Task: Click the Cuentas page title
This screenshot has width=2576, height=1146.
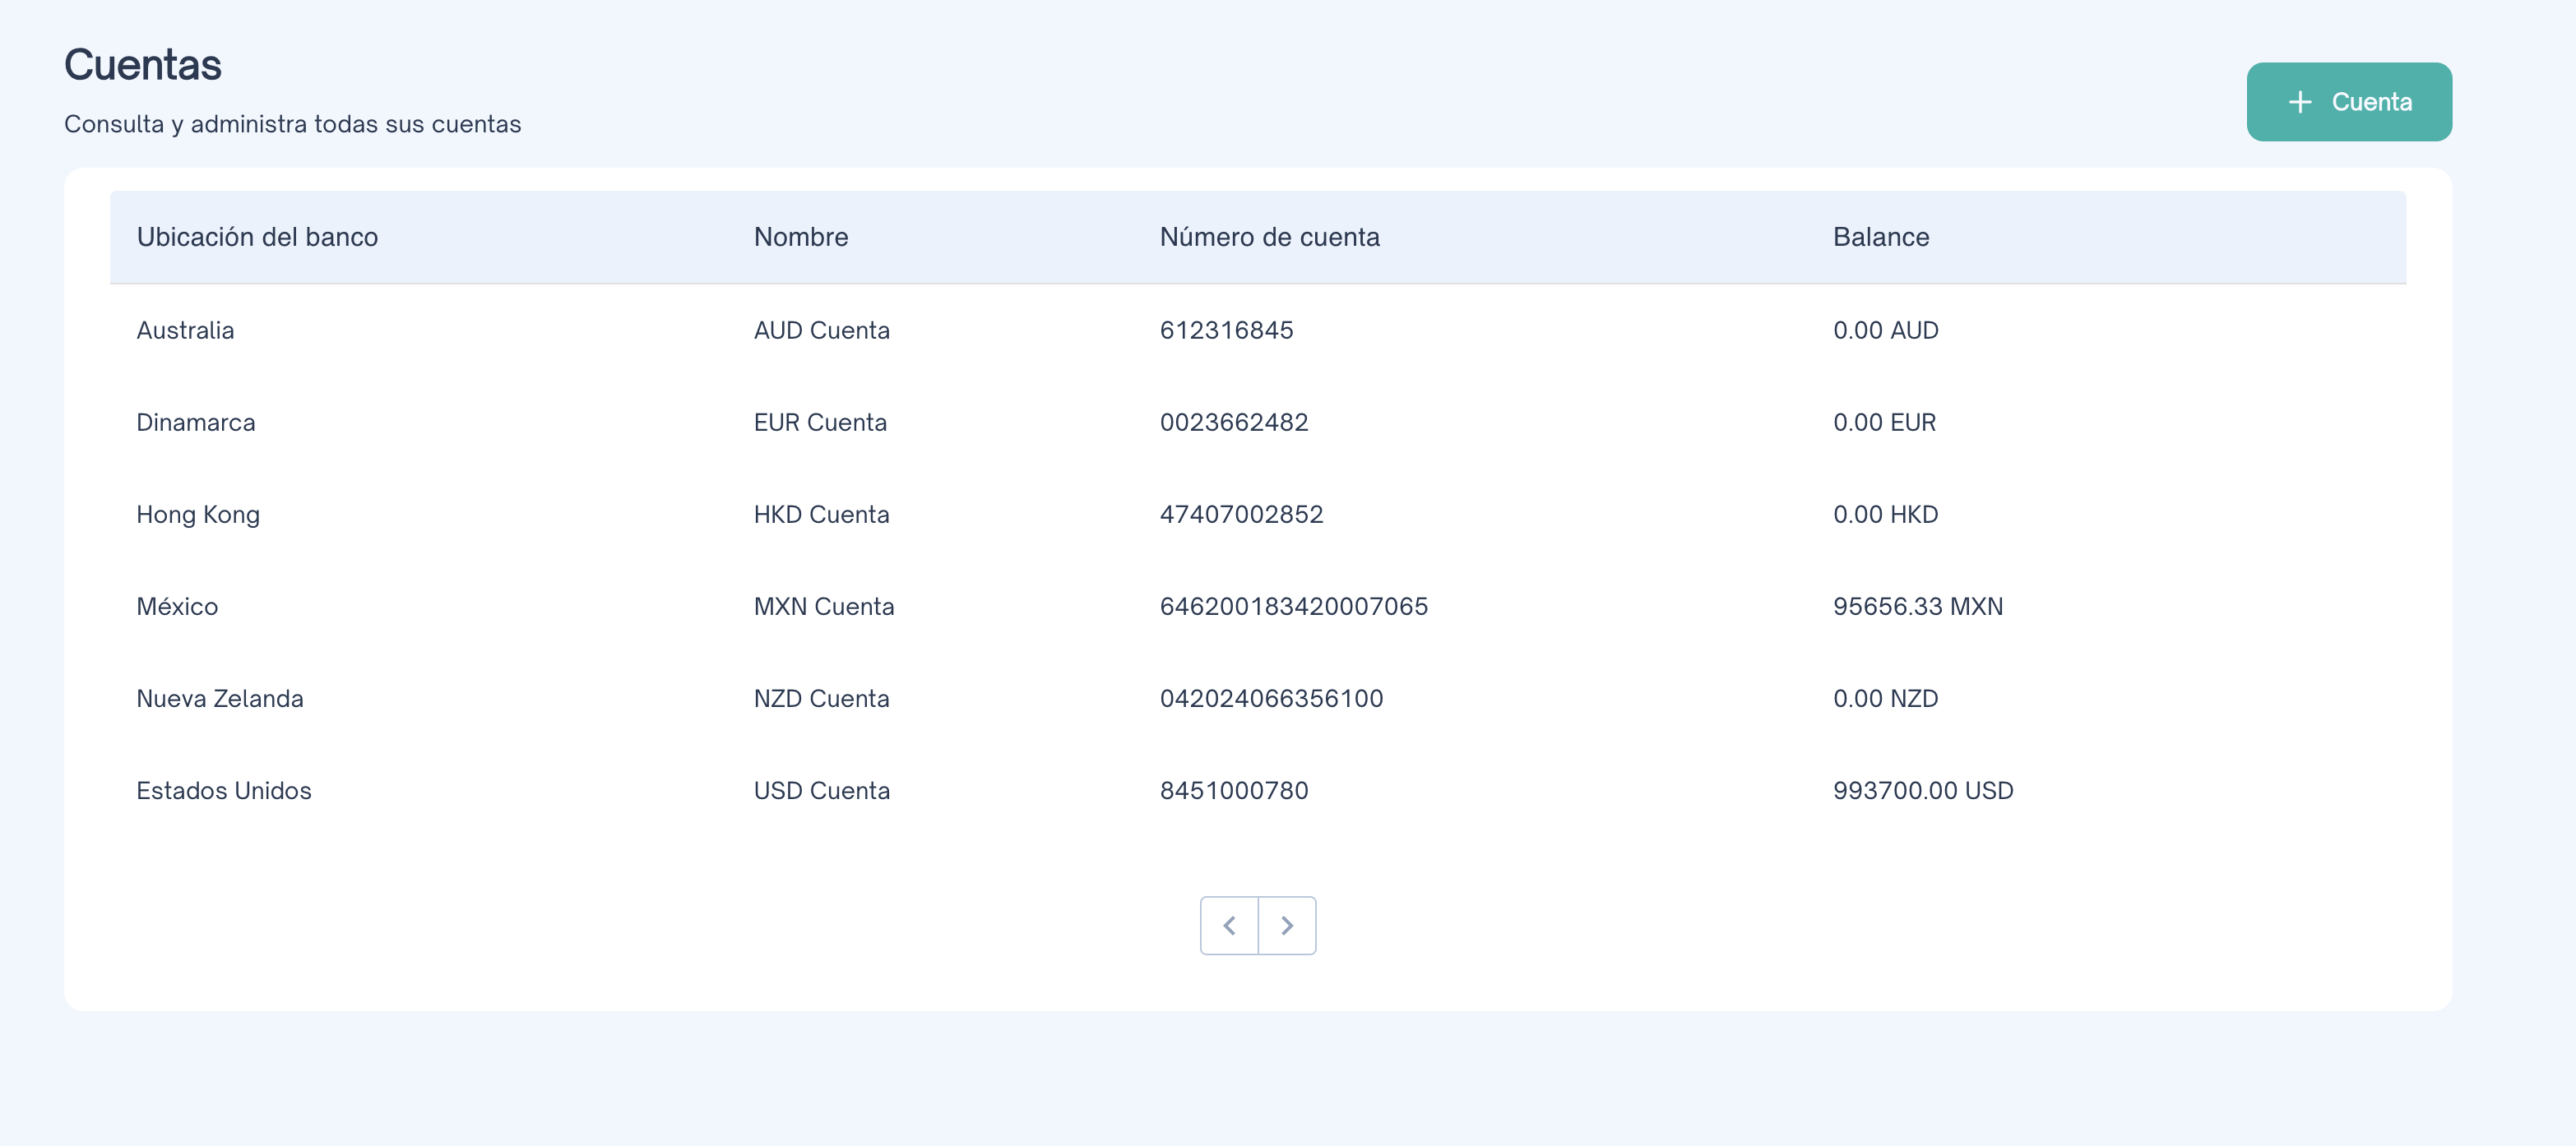Action: click(x=142, y=65)
